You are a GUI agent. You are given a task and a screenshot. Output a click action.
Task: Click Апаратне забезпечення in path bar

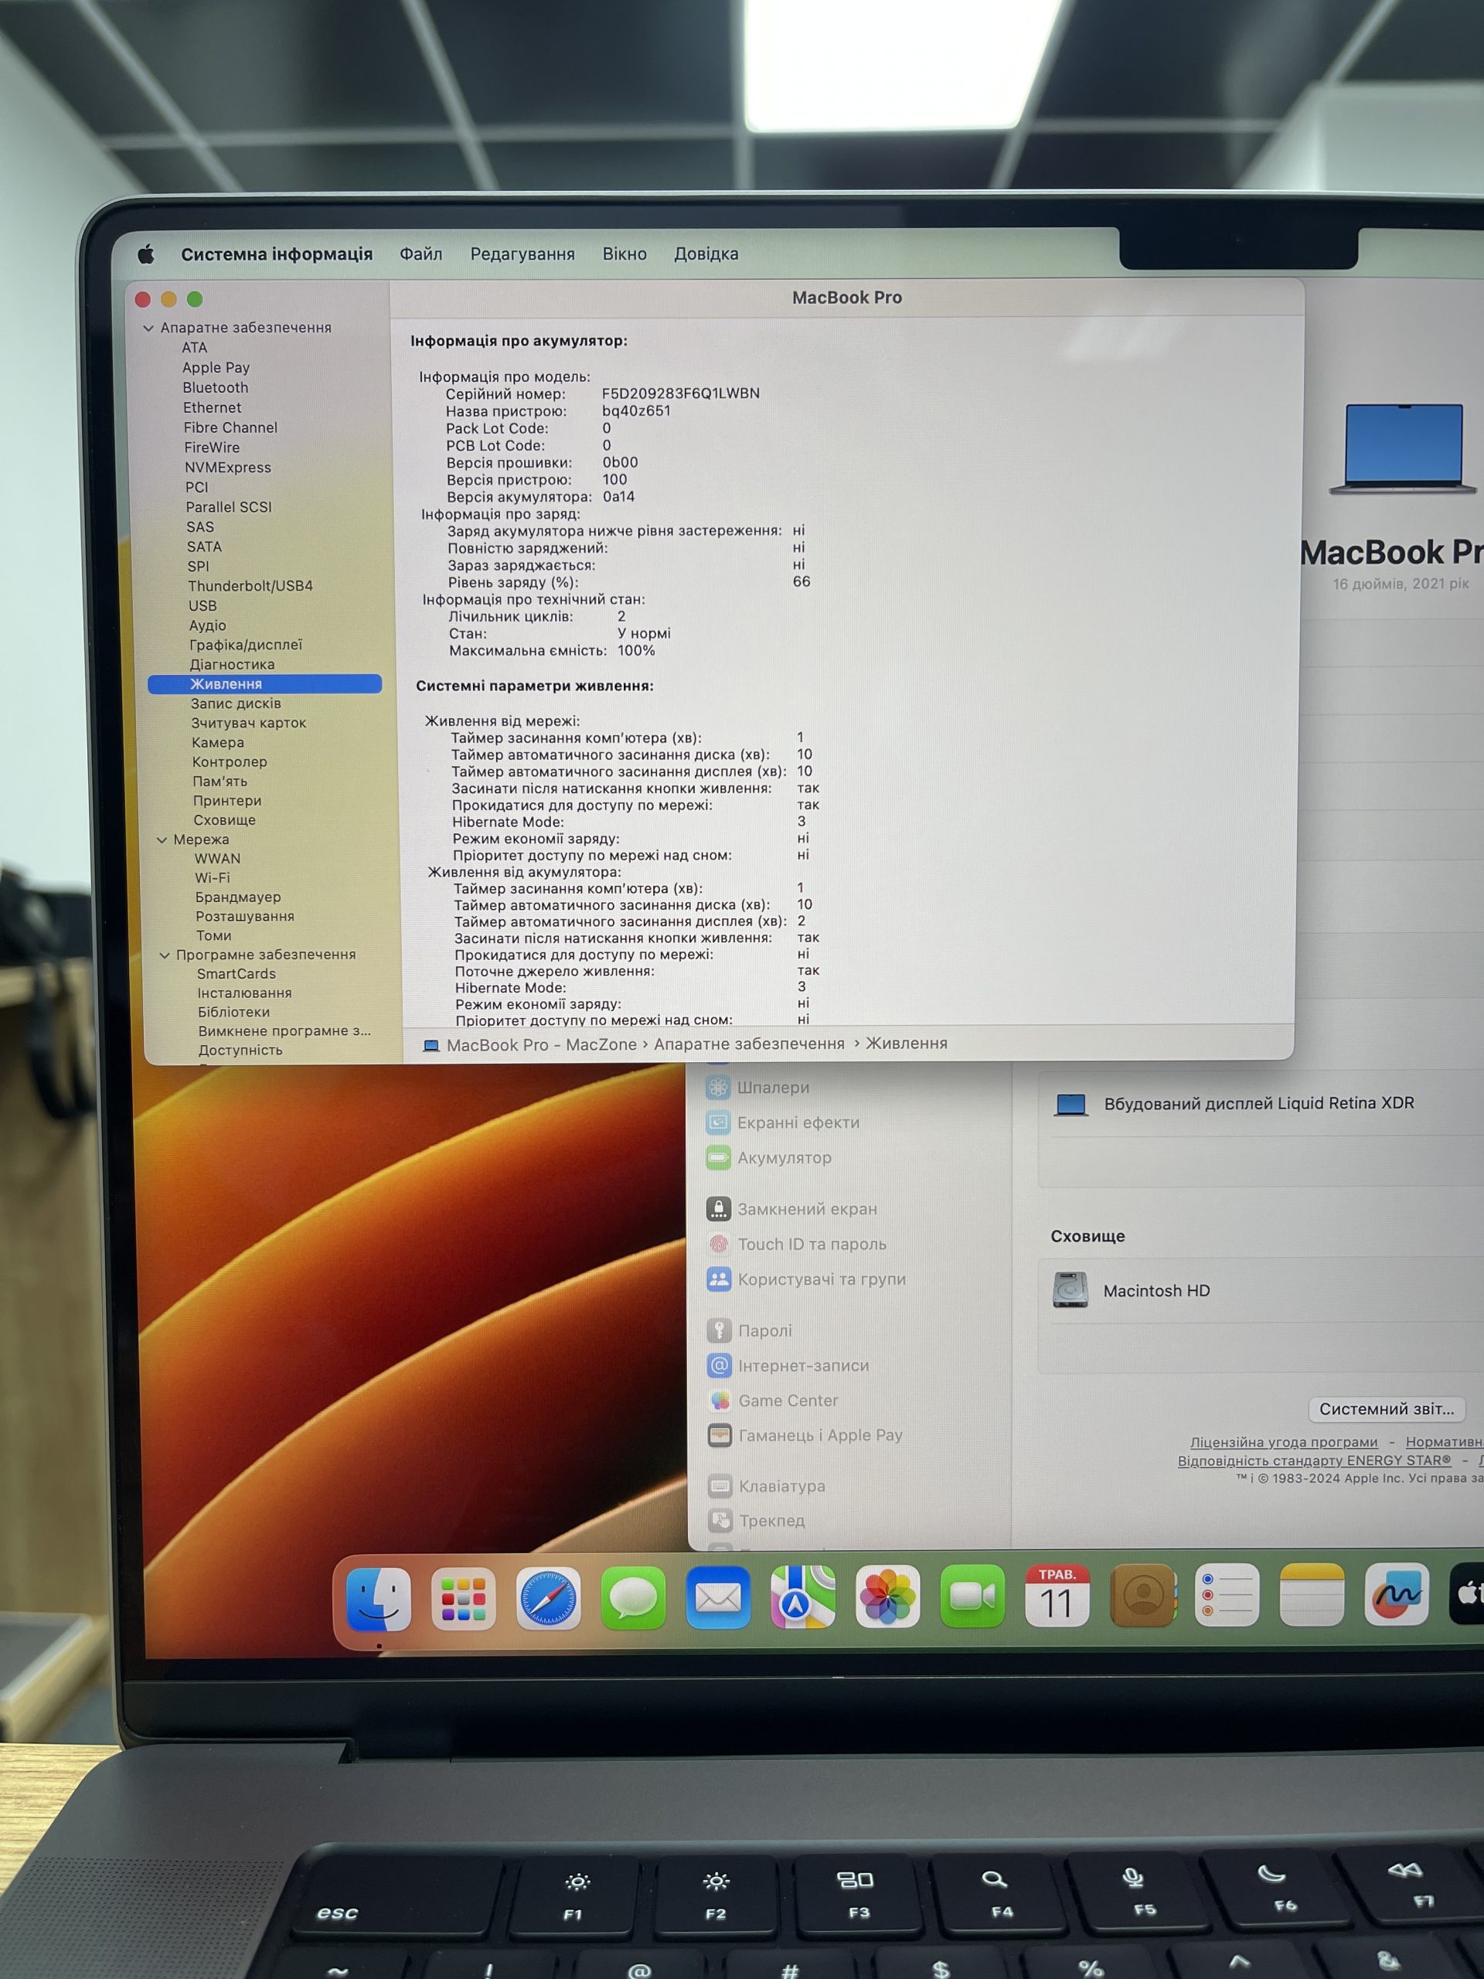pos(749,1044)
